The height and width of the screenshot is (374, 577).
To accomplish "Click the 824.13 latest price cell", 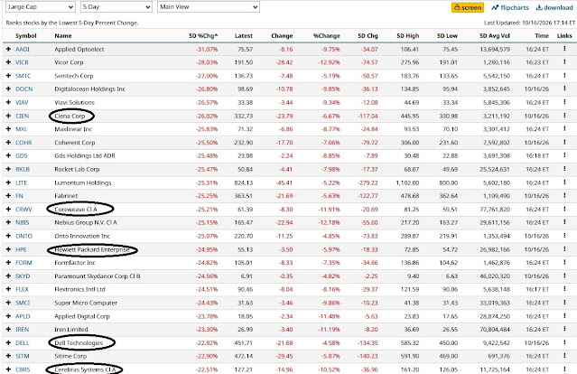I will (244, 182).
